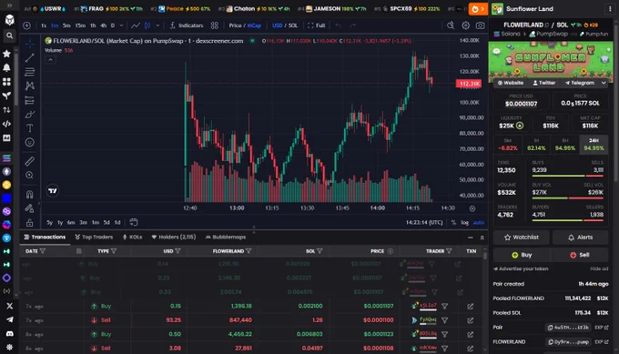
Task: Click the Sell button in right panel
Action: [580, 255]
